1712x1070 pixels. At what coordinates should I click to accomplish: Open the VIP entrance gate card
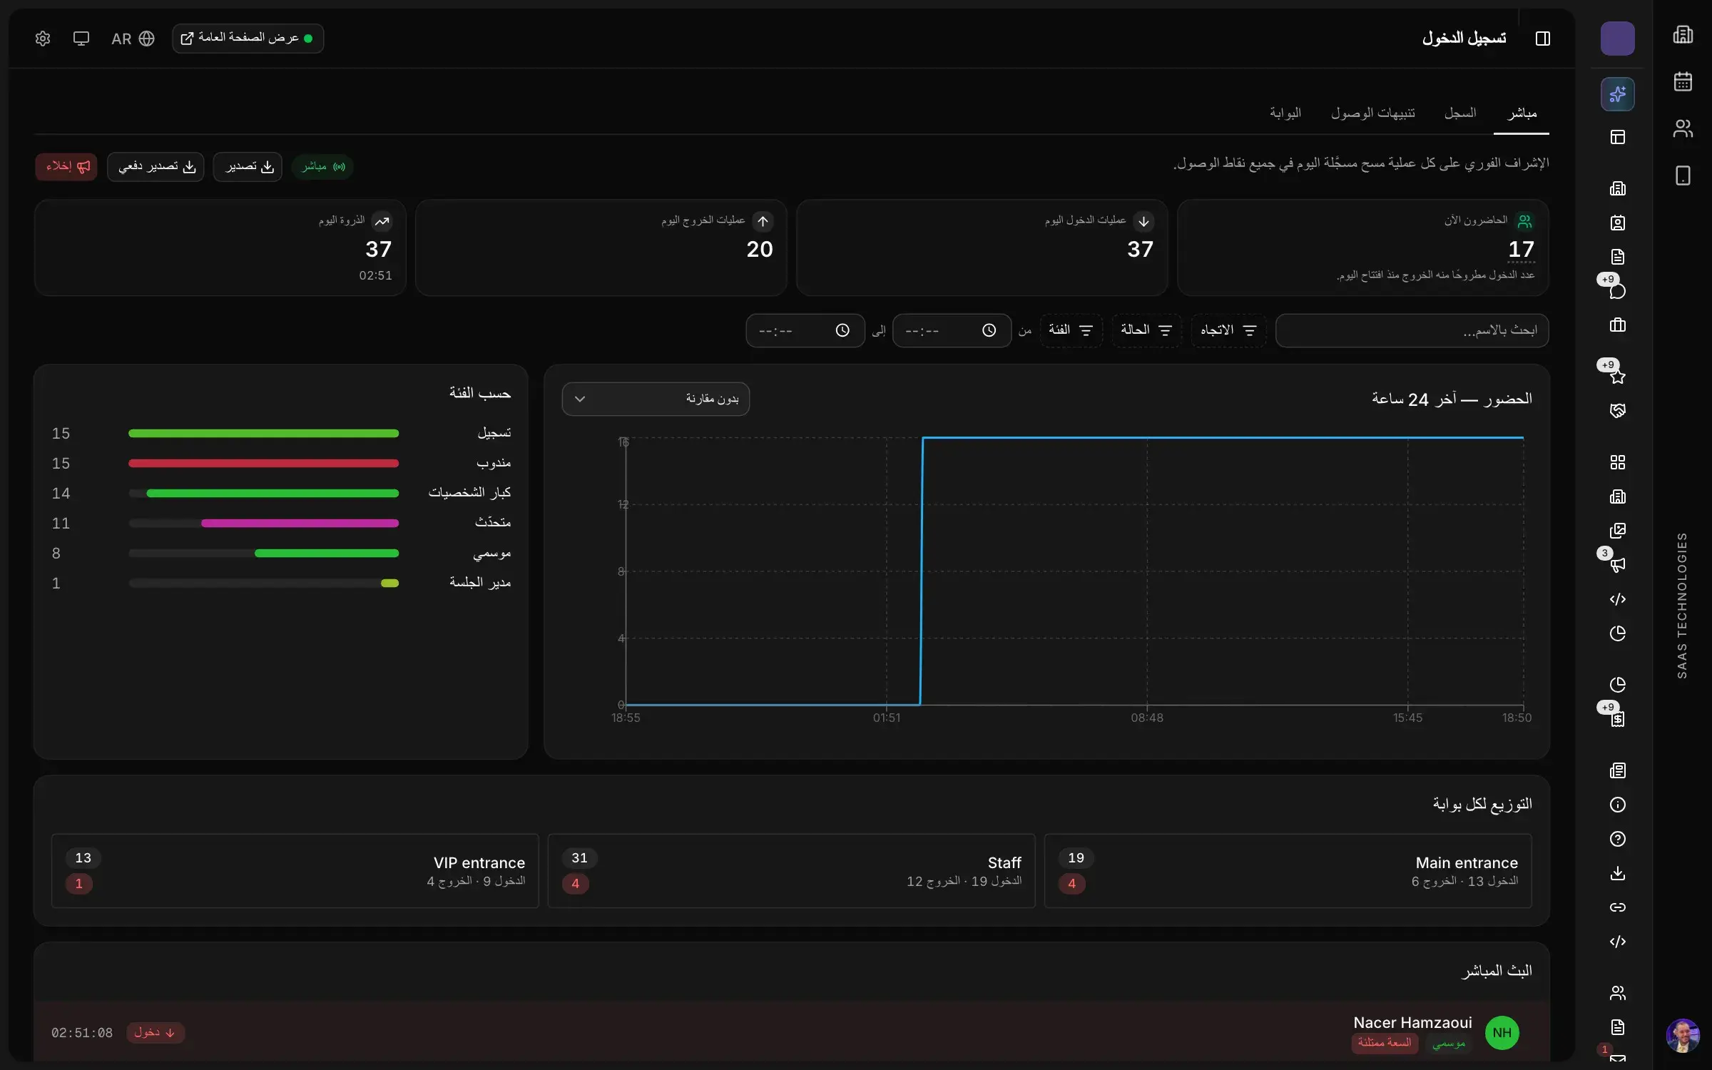(x=295, y=871)
